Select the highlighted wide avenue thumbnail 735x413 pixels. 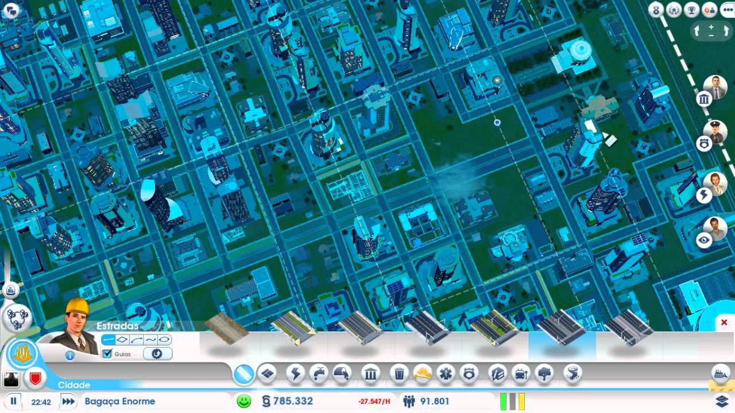click(562, 329)
